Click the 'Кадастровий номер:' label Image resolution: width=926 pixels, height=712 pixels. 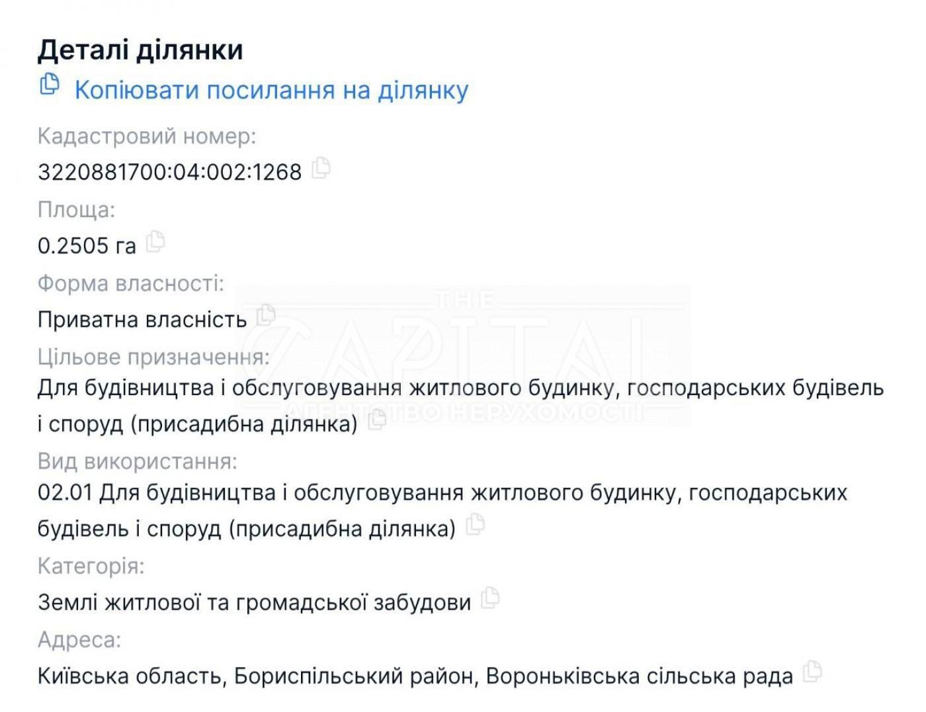[x=146, y=136]
